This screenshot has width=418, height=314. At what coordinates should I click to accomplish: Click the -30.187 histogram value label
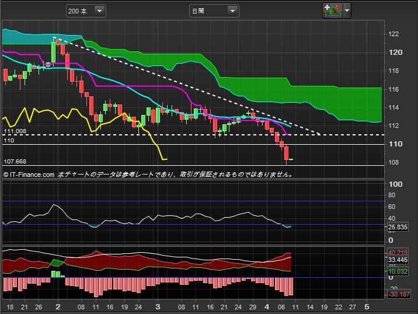point(399,294)
